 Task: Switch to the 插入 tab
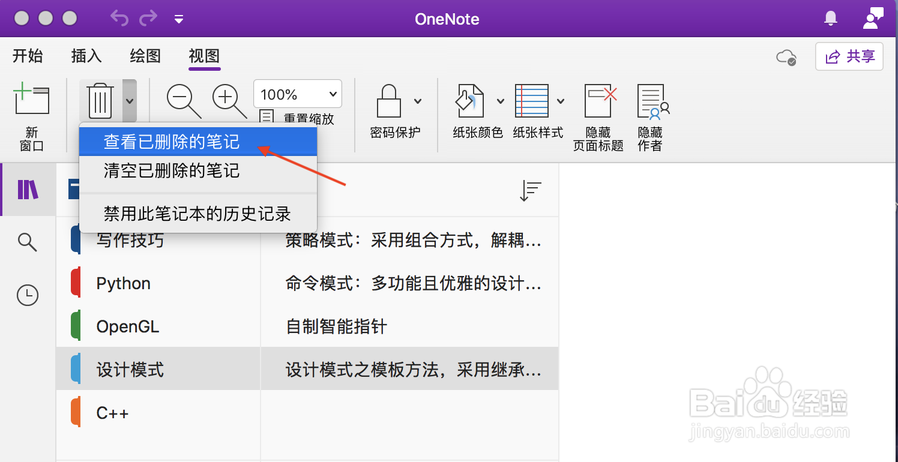(86, 56)
